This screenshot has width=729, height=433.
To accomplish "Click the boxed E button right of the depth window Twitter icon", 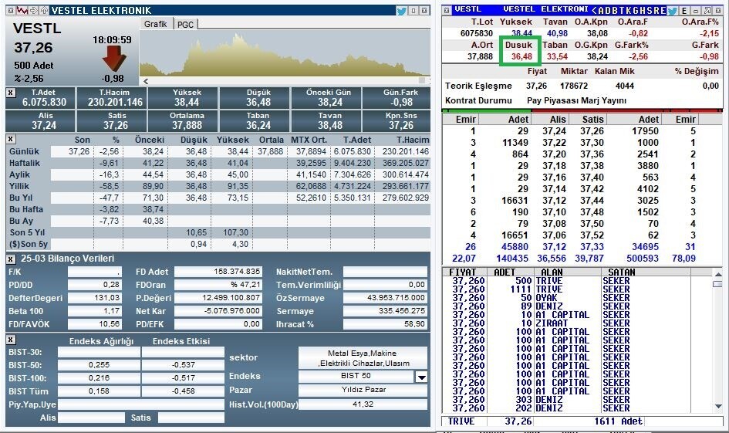I will [x=684, y=10].
